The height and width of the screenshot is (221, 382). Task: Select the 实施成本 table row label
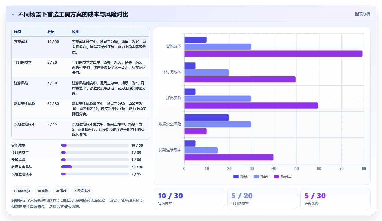pos(21,42)
